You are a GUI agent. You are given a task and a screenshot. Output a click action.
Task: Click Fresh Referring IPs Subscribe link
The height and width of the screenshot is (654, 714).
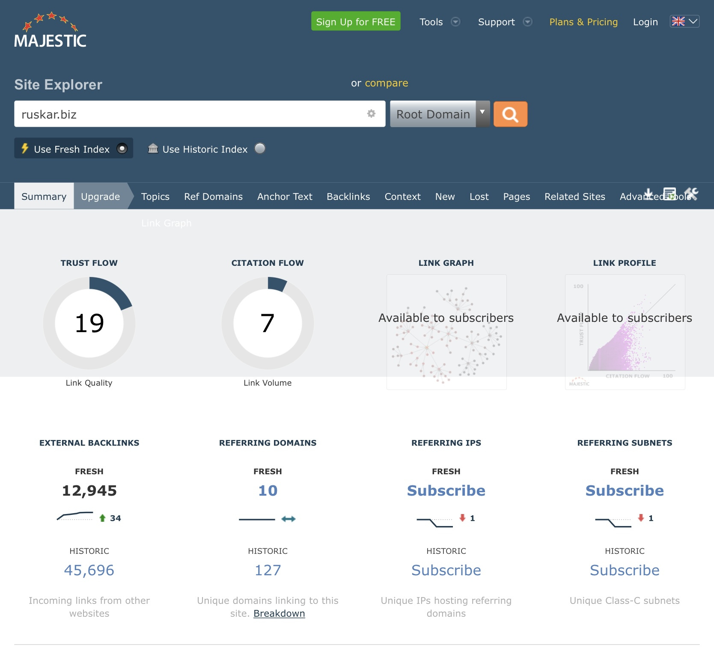tap(446, 490)
